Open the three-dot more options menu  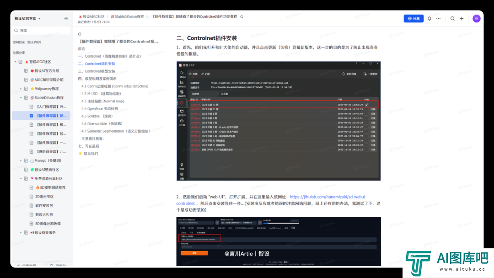(439, 19)
